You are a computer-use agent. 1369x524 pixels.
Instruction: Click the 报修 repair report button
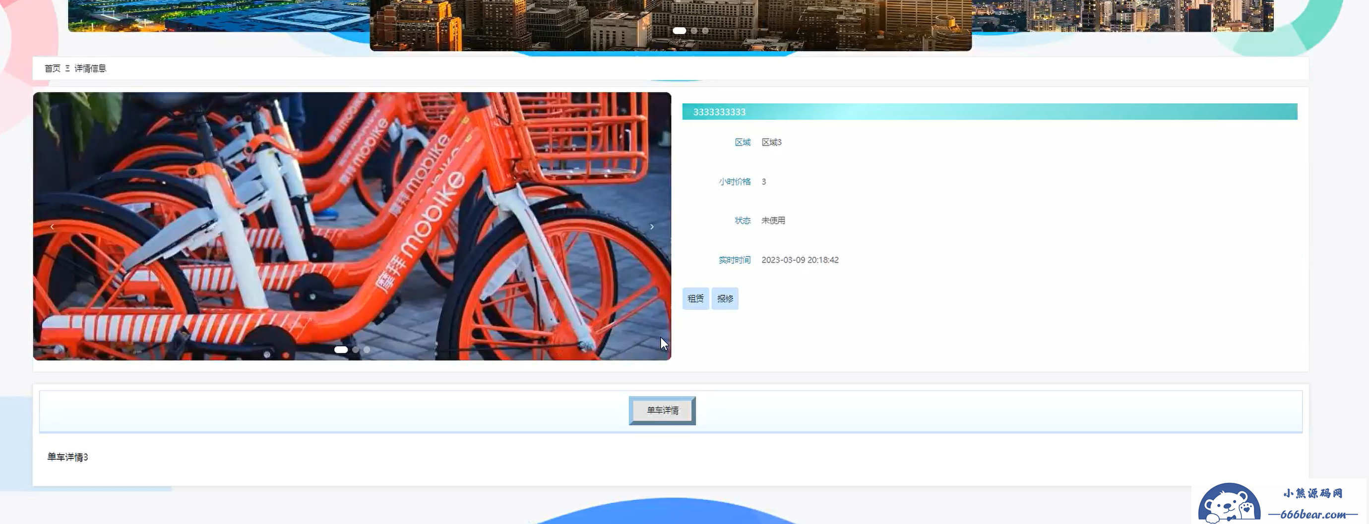tap(725, 298)
